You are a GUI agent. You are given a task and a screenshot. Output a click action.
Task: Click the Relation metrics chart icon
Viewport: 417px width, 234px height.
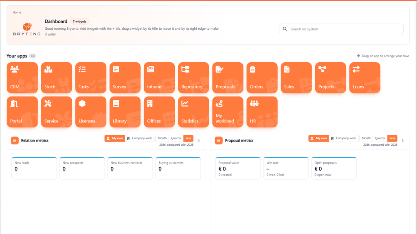(x=15, y=140)
